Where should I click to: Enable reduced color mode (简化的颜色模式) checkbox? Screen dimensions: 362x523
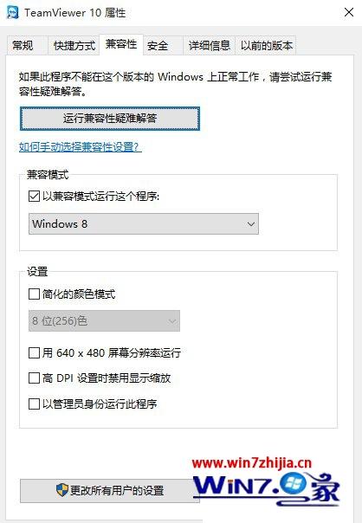tap(34, 294)
